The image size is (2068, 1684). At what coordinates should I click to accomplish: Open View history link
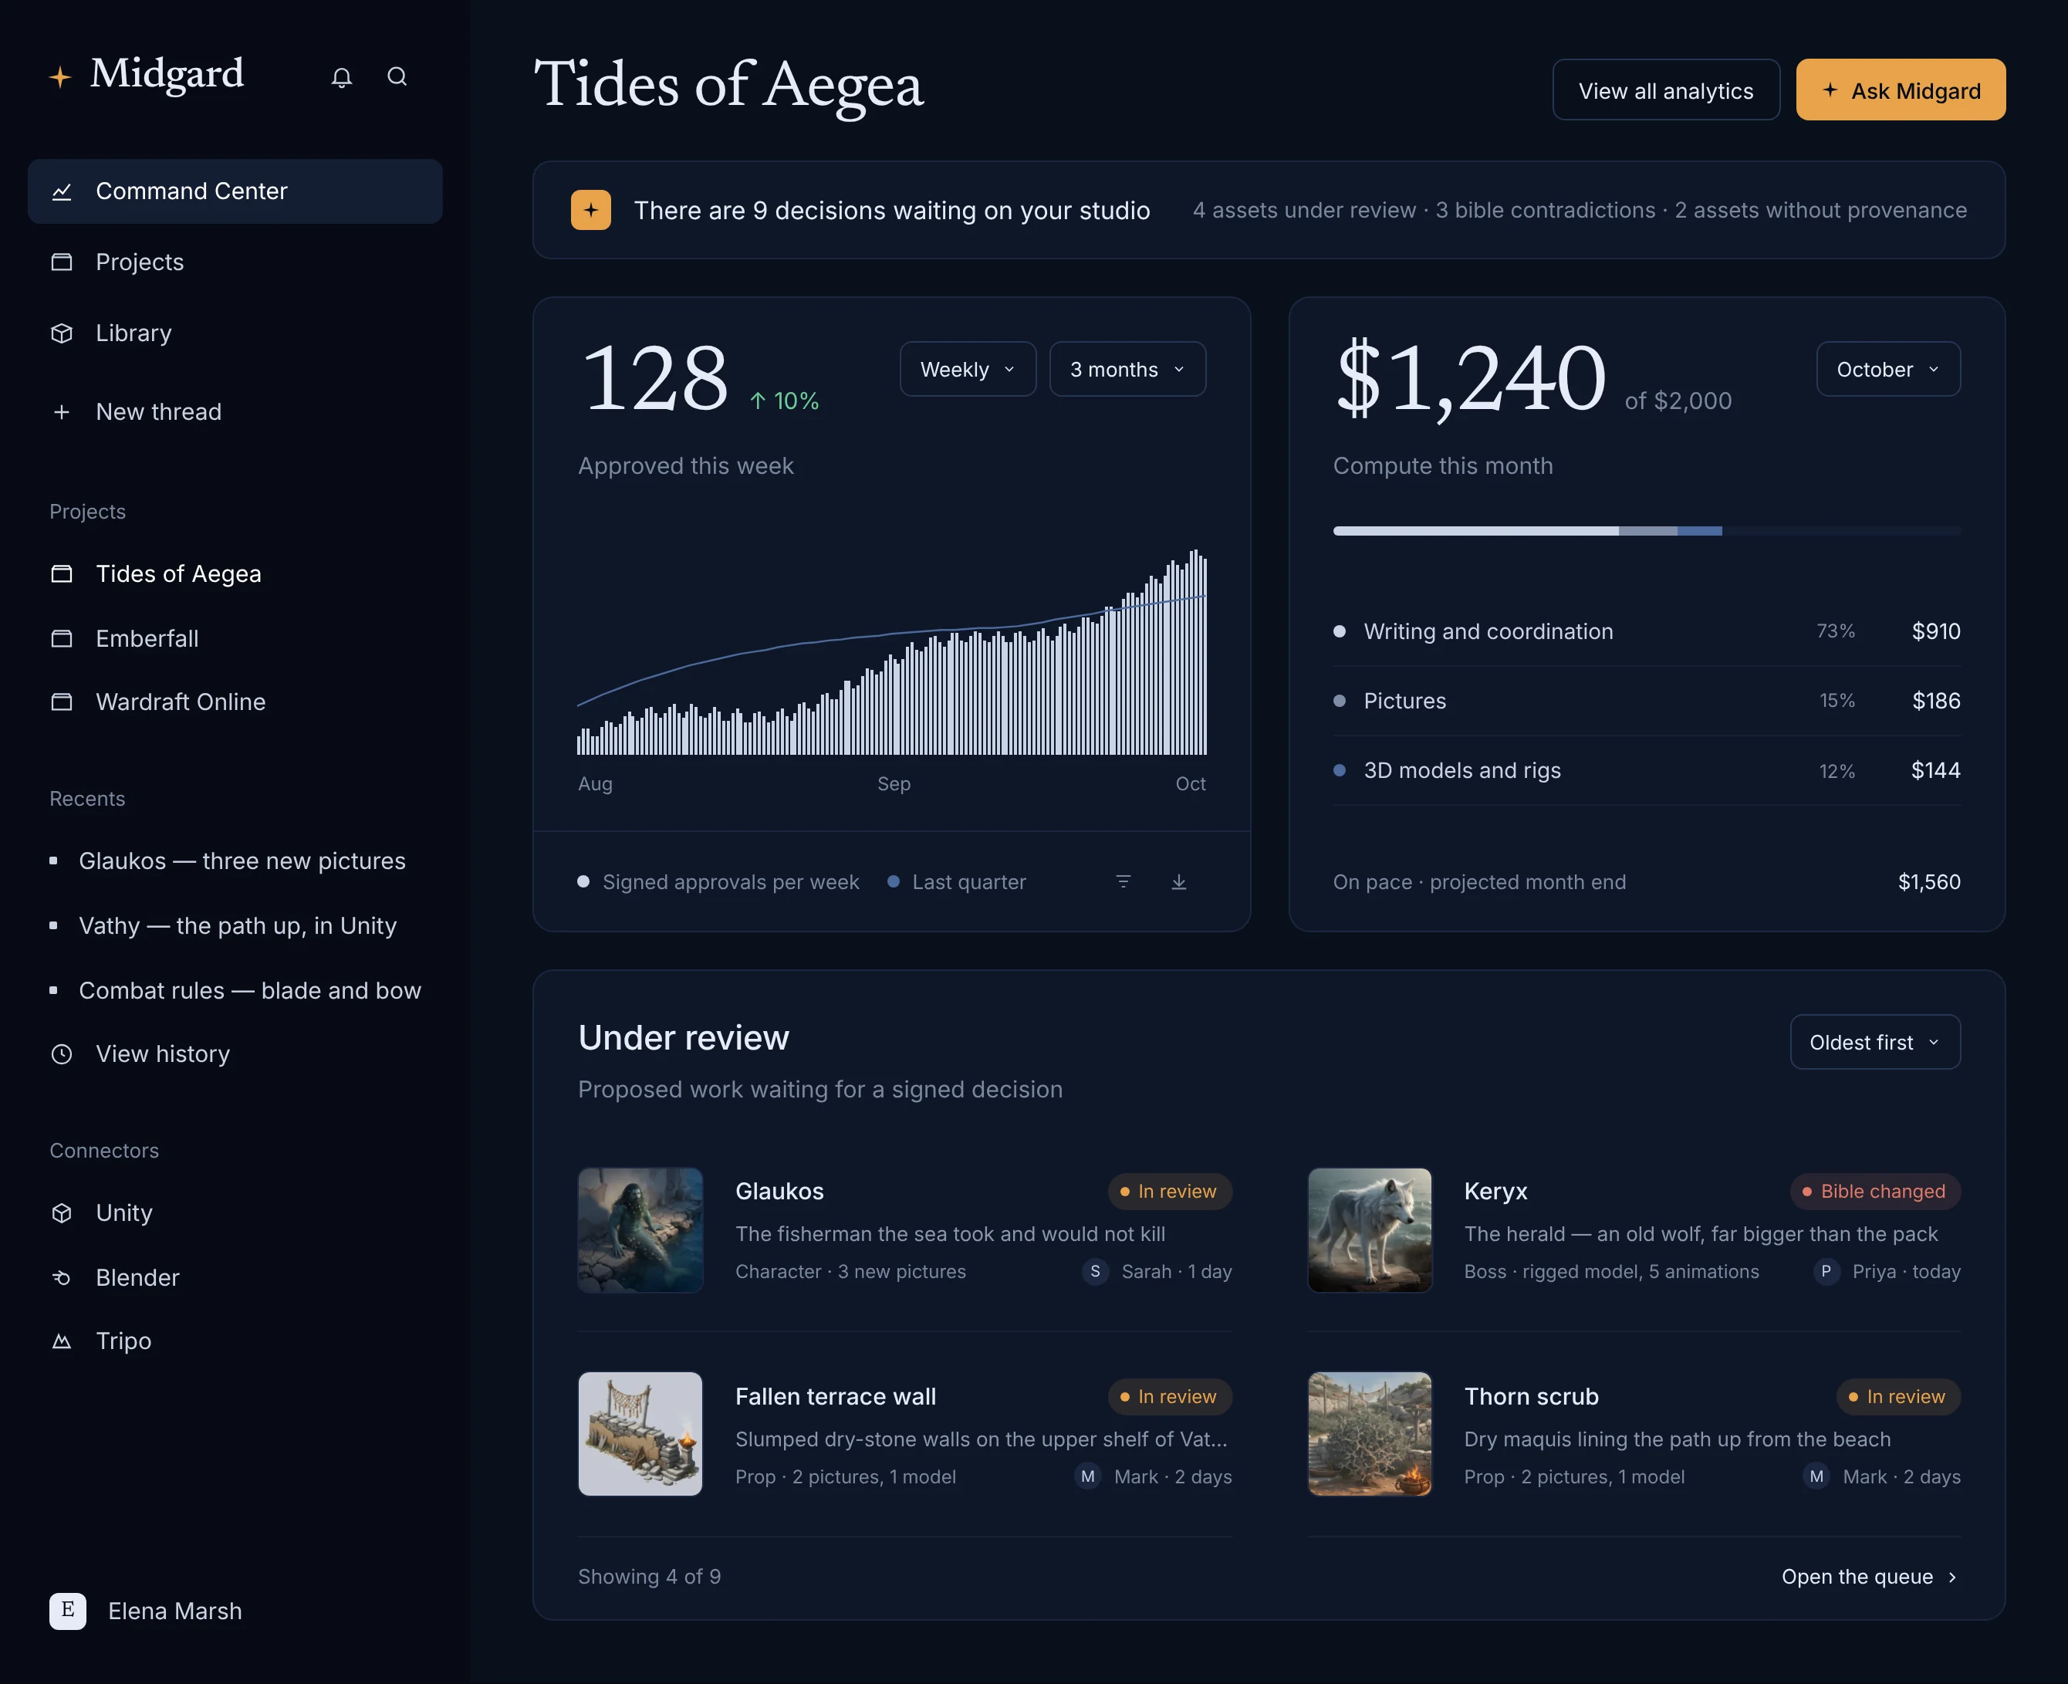pyautogui.click(x=235, y=1054)
